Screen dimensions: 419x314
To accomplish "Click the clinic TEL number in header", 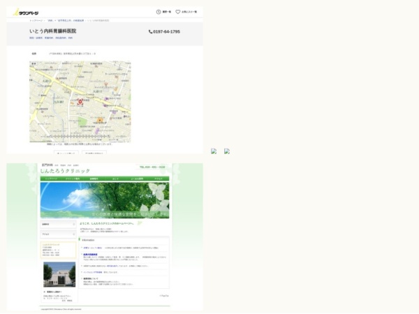I will pyautogui.click(x=152, y=167).
